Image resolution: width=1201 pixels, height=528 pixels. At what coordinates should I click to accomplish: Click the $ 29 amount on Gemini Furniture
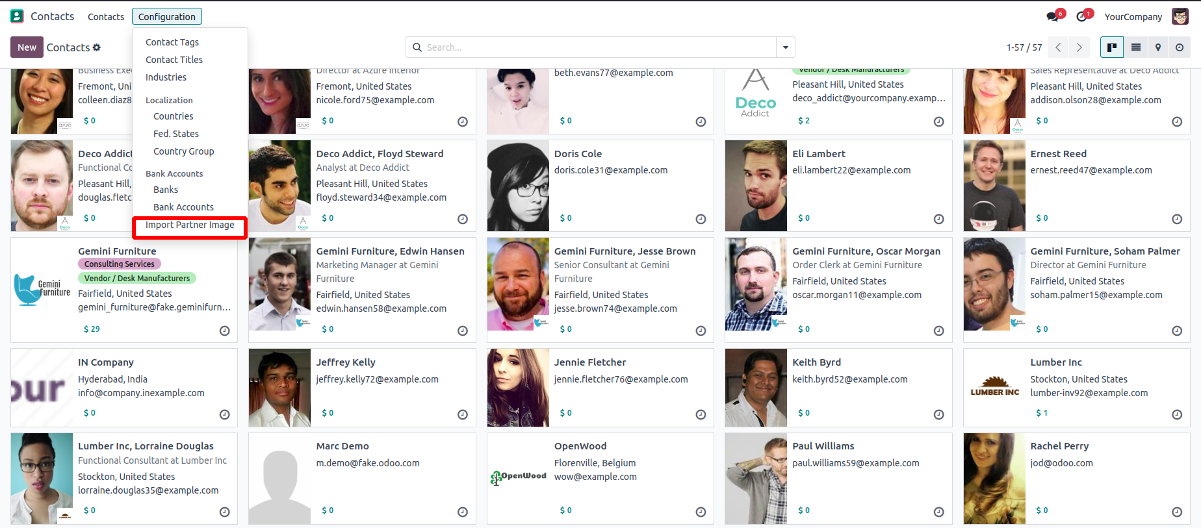tap(92, 329)
